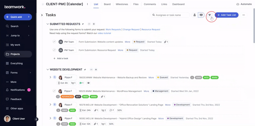
Task: Mark Resource Request form submission complete
Action: pyautogui.click(x=54, y=50)
